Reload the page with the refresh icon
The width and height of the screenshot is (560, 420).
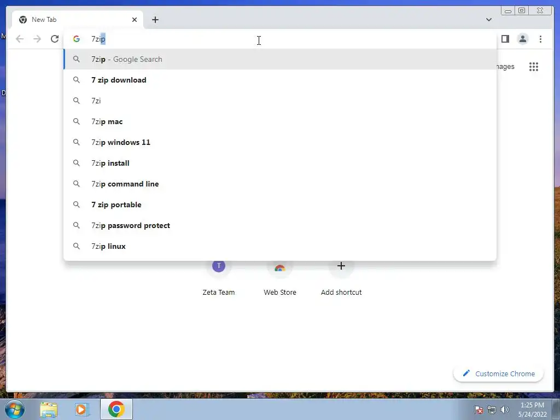point(55,39)
